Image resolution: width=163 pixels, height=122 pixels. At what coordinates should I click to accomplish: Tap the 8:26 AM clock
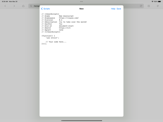point(5,1)
